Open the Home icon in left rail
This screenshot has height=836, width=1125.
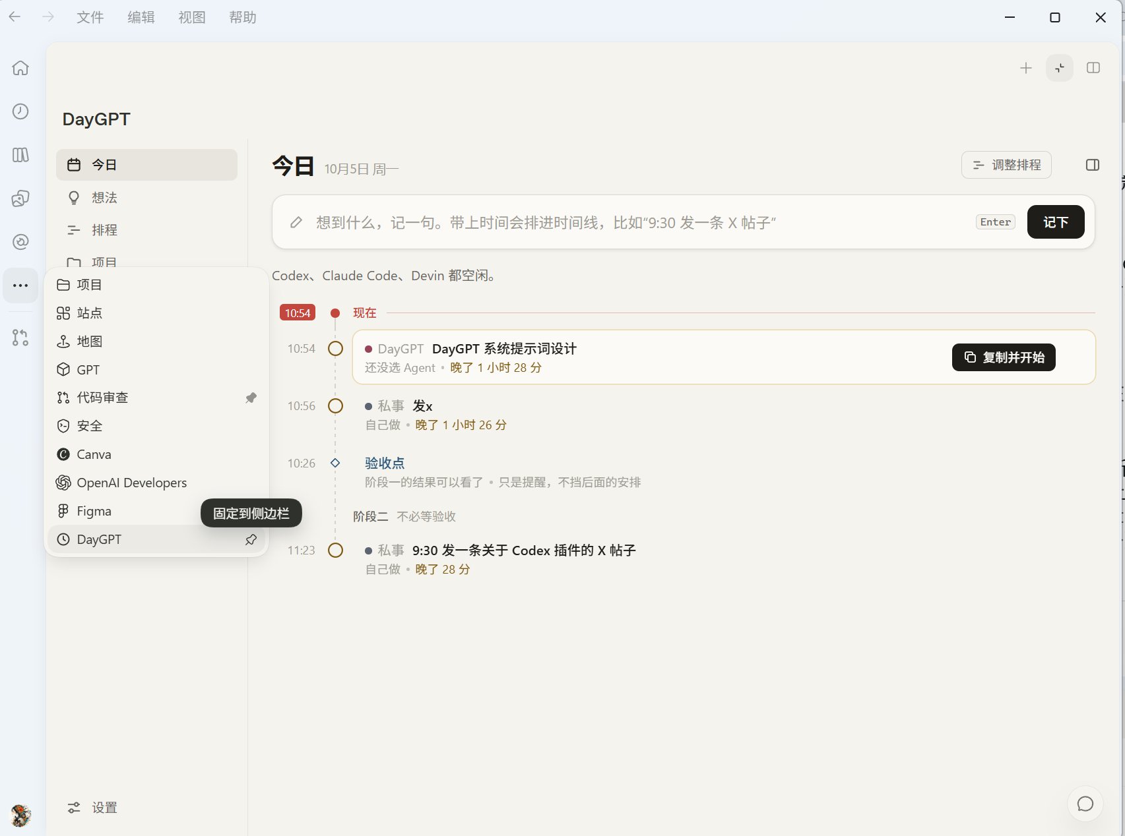tap(20, 68)
